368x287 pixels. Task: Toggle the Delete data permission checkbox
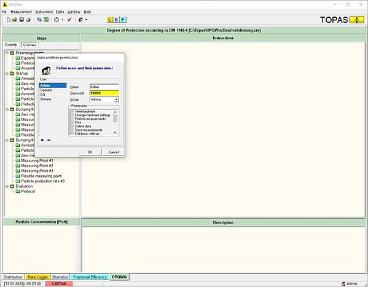[x=72, y=127]
